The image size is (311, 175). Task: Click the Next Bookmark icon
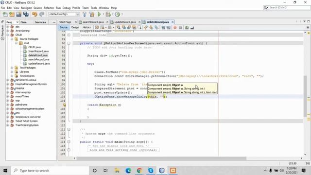pos(151,28)
